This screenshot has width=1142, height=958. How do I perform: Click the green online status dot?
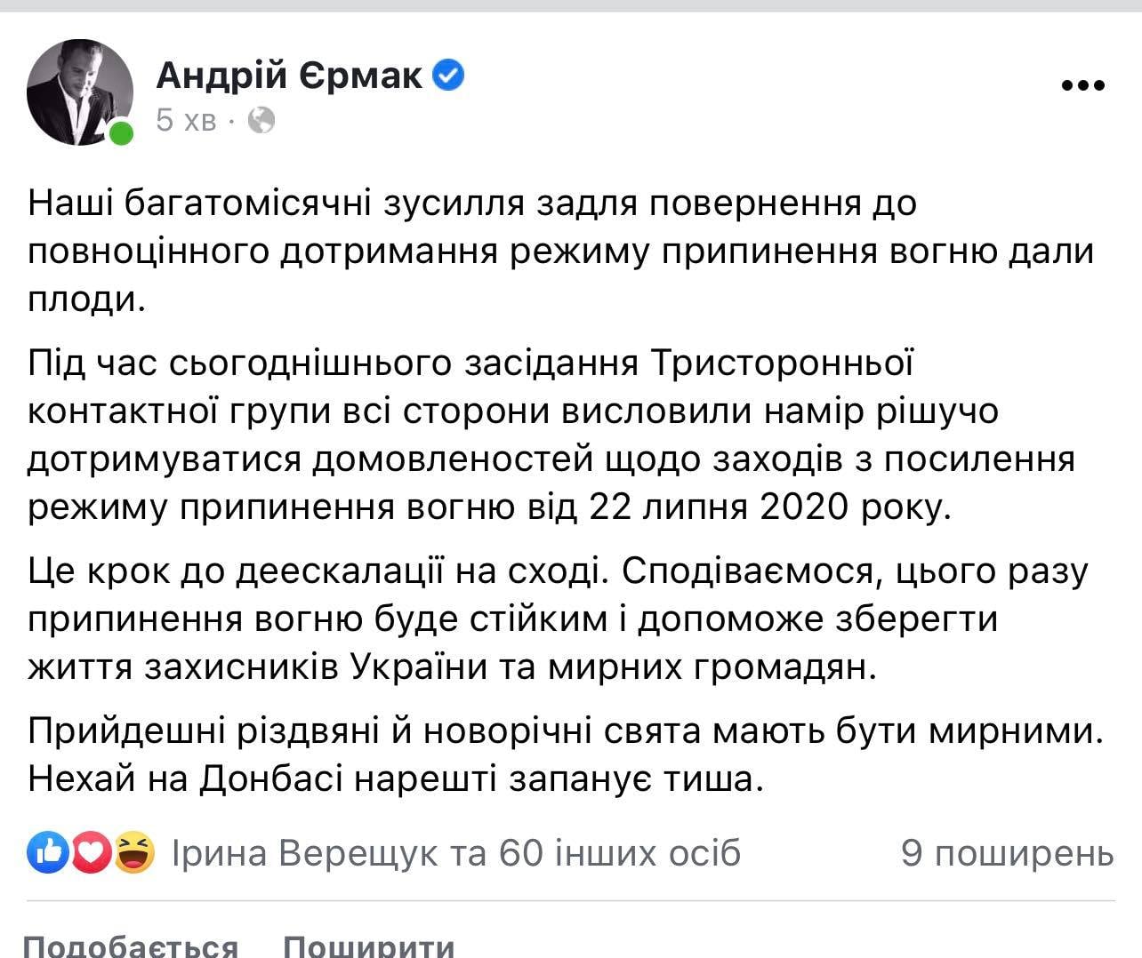pos(121,134)
